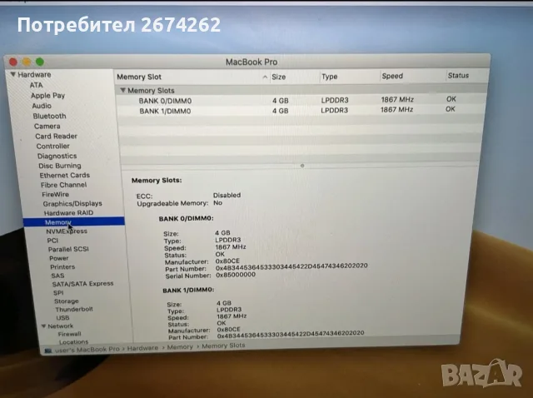Image resolution: width=533 pixels, height=398 pixels.
Task: Select SPI in the sidebar
Action: (58, 292)
